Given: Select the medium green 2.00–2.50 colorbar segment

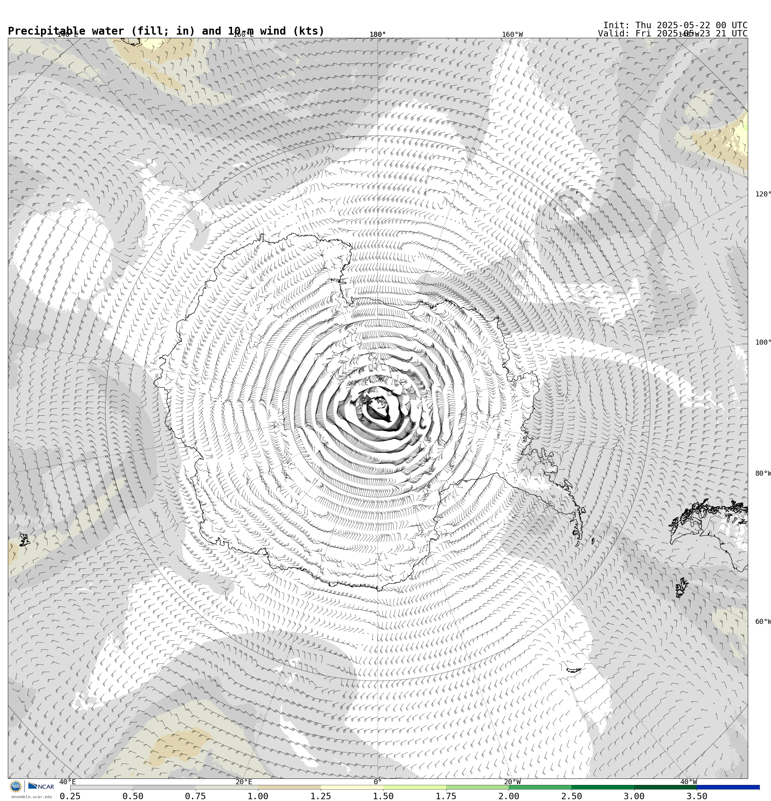Looking at the screenshot, I should click(x=540, y=787).
